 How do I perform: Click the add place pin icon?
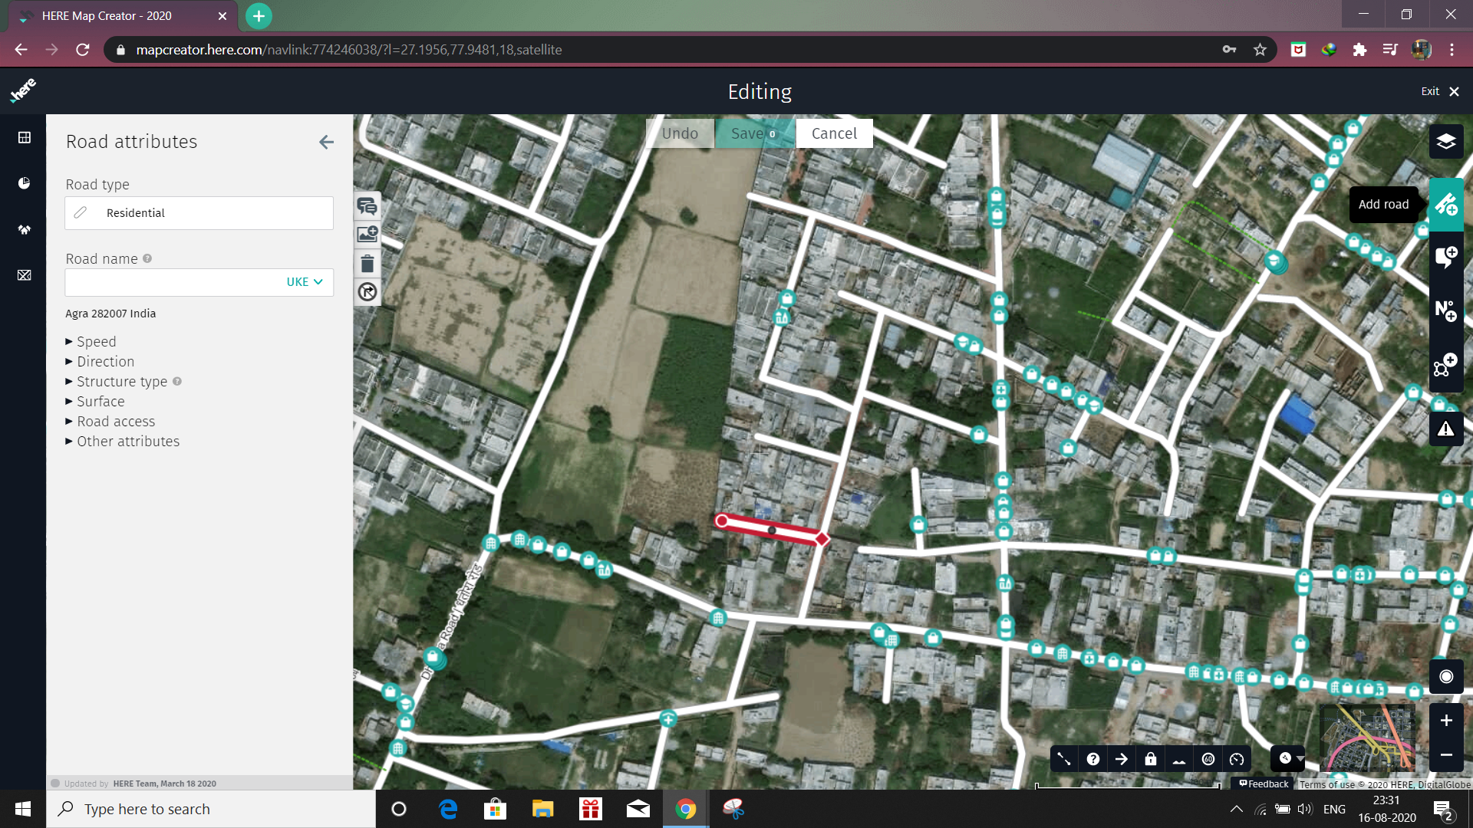(x=1446, y=257)
